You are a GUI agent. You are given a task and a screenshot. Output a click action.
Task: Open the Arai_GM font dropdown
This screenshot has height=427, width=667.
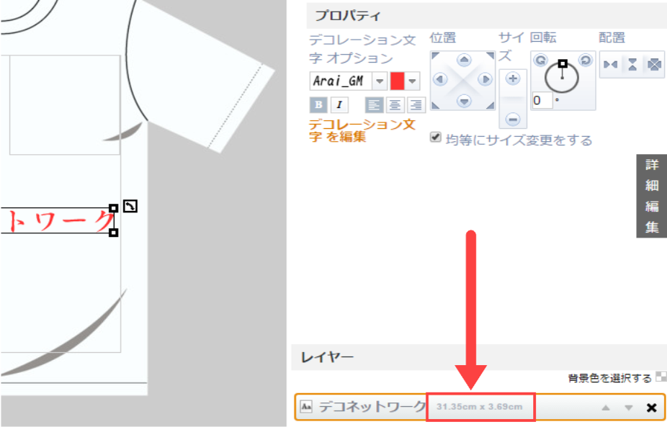[379, 81]
